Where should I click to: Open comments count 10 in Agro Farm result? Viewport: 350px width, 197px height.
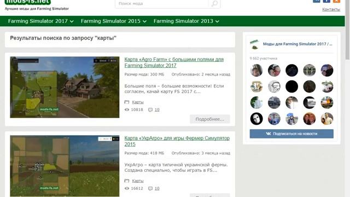click(157, 109)
